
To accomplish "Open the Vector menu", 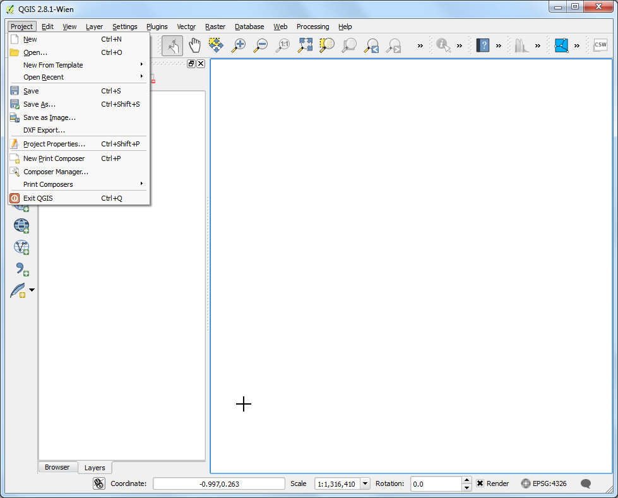I will pos(186,27).
